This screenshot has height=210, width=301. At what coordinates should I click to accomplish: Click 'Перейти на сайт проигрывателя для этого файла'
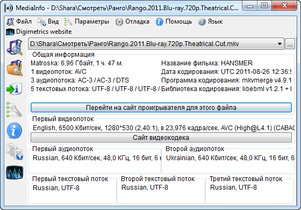pyautogui.click(x=161, y=108)
